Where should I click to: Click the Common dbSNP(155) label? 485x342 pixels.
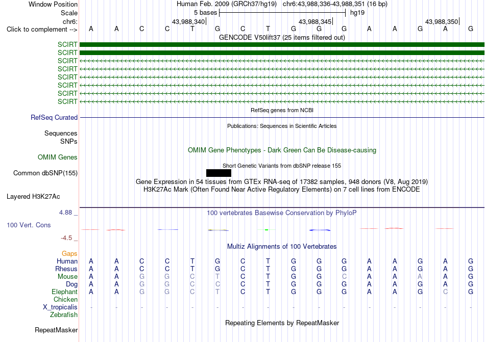tap(45, 173)
